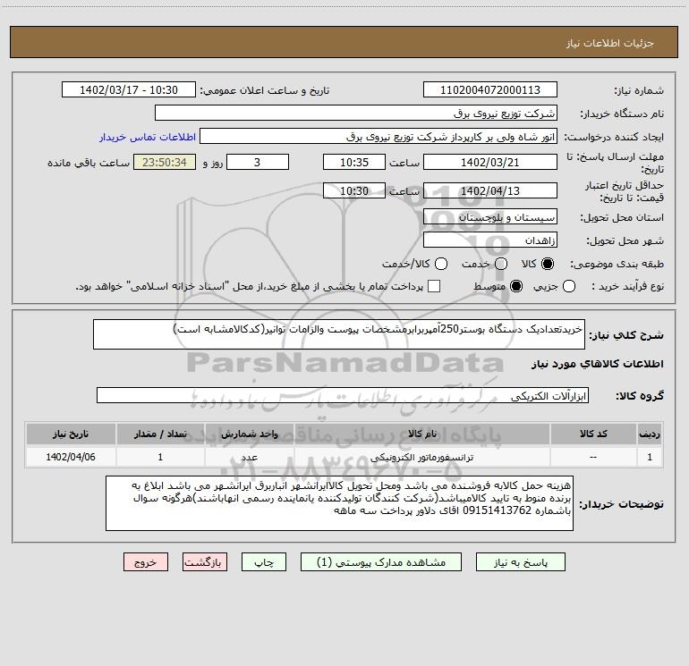This screenshot has height=666, width=689.
Task: Click the تاریخ نیاز column header
Action: (71, 434)
